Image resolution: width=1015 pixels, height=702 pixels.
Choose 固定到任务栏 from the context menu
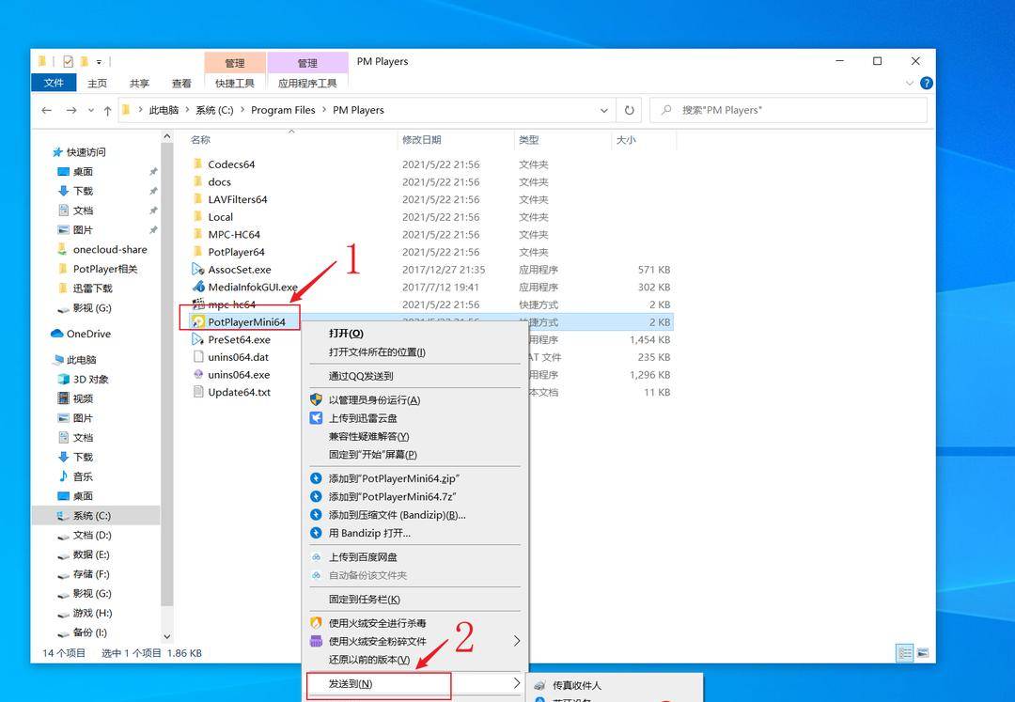point(365,599)
